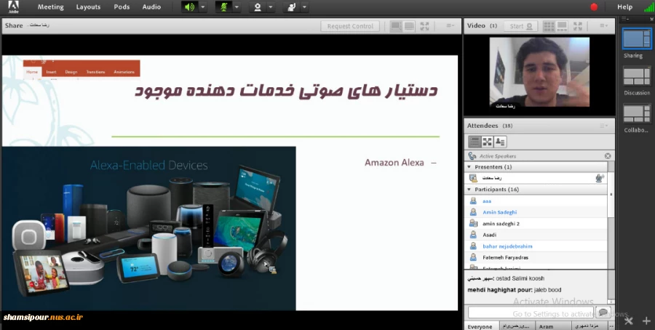Open the Share pod options menu
The image size is (655, 330).
pyautogui.click(x=450, y=26)
